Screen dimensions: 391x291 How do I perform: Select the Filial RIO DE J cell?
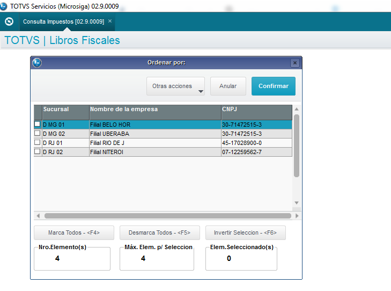[x=155, y=143]
